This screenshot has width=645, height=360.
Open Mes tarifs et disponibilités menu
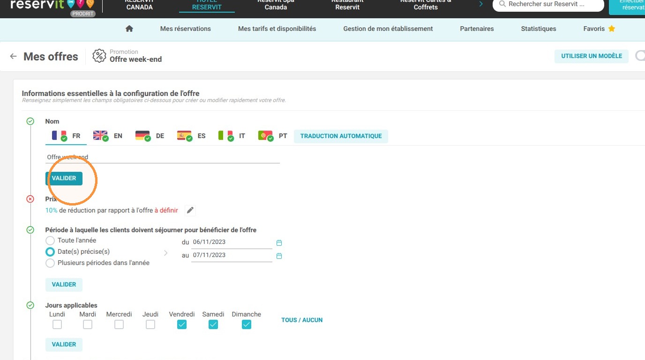(277, 29)
